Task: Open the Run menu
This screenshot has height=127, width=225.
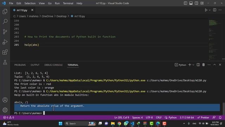Action: tap(57, 3)
